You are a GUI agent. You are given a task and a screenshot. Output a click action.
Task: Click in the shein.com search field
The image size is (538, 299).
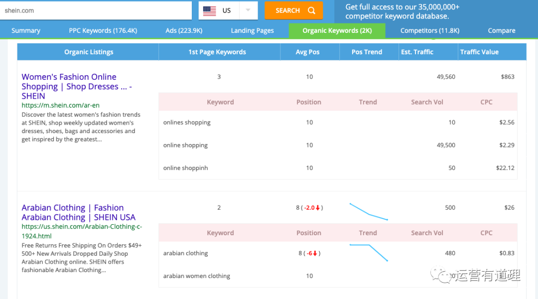point(96,10)
